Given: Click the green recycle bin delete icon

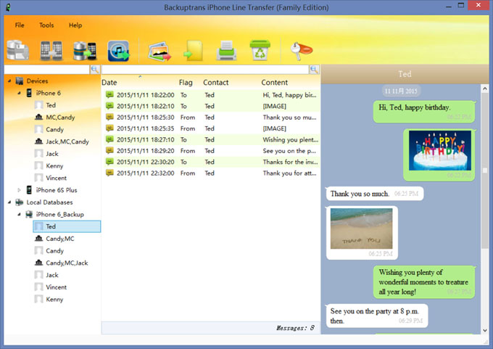Looking at the screenshot, I should pyautogui.click(x=260, y=50).
